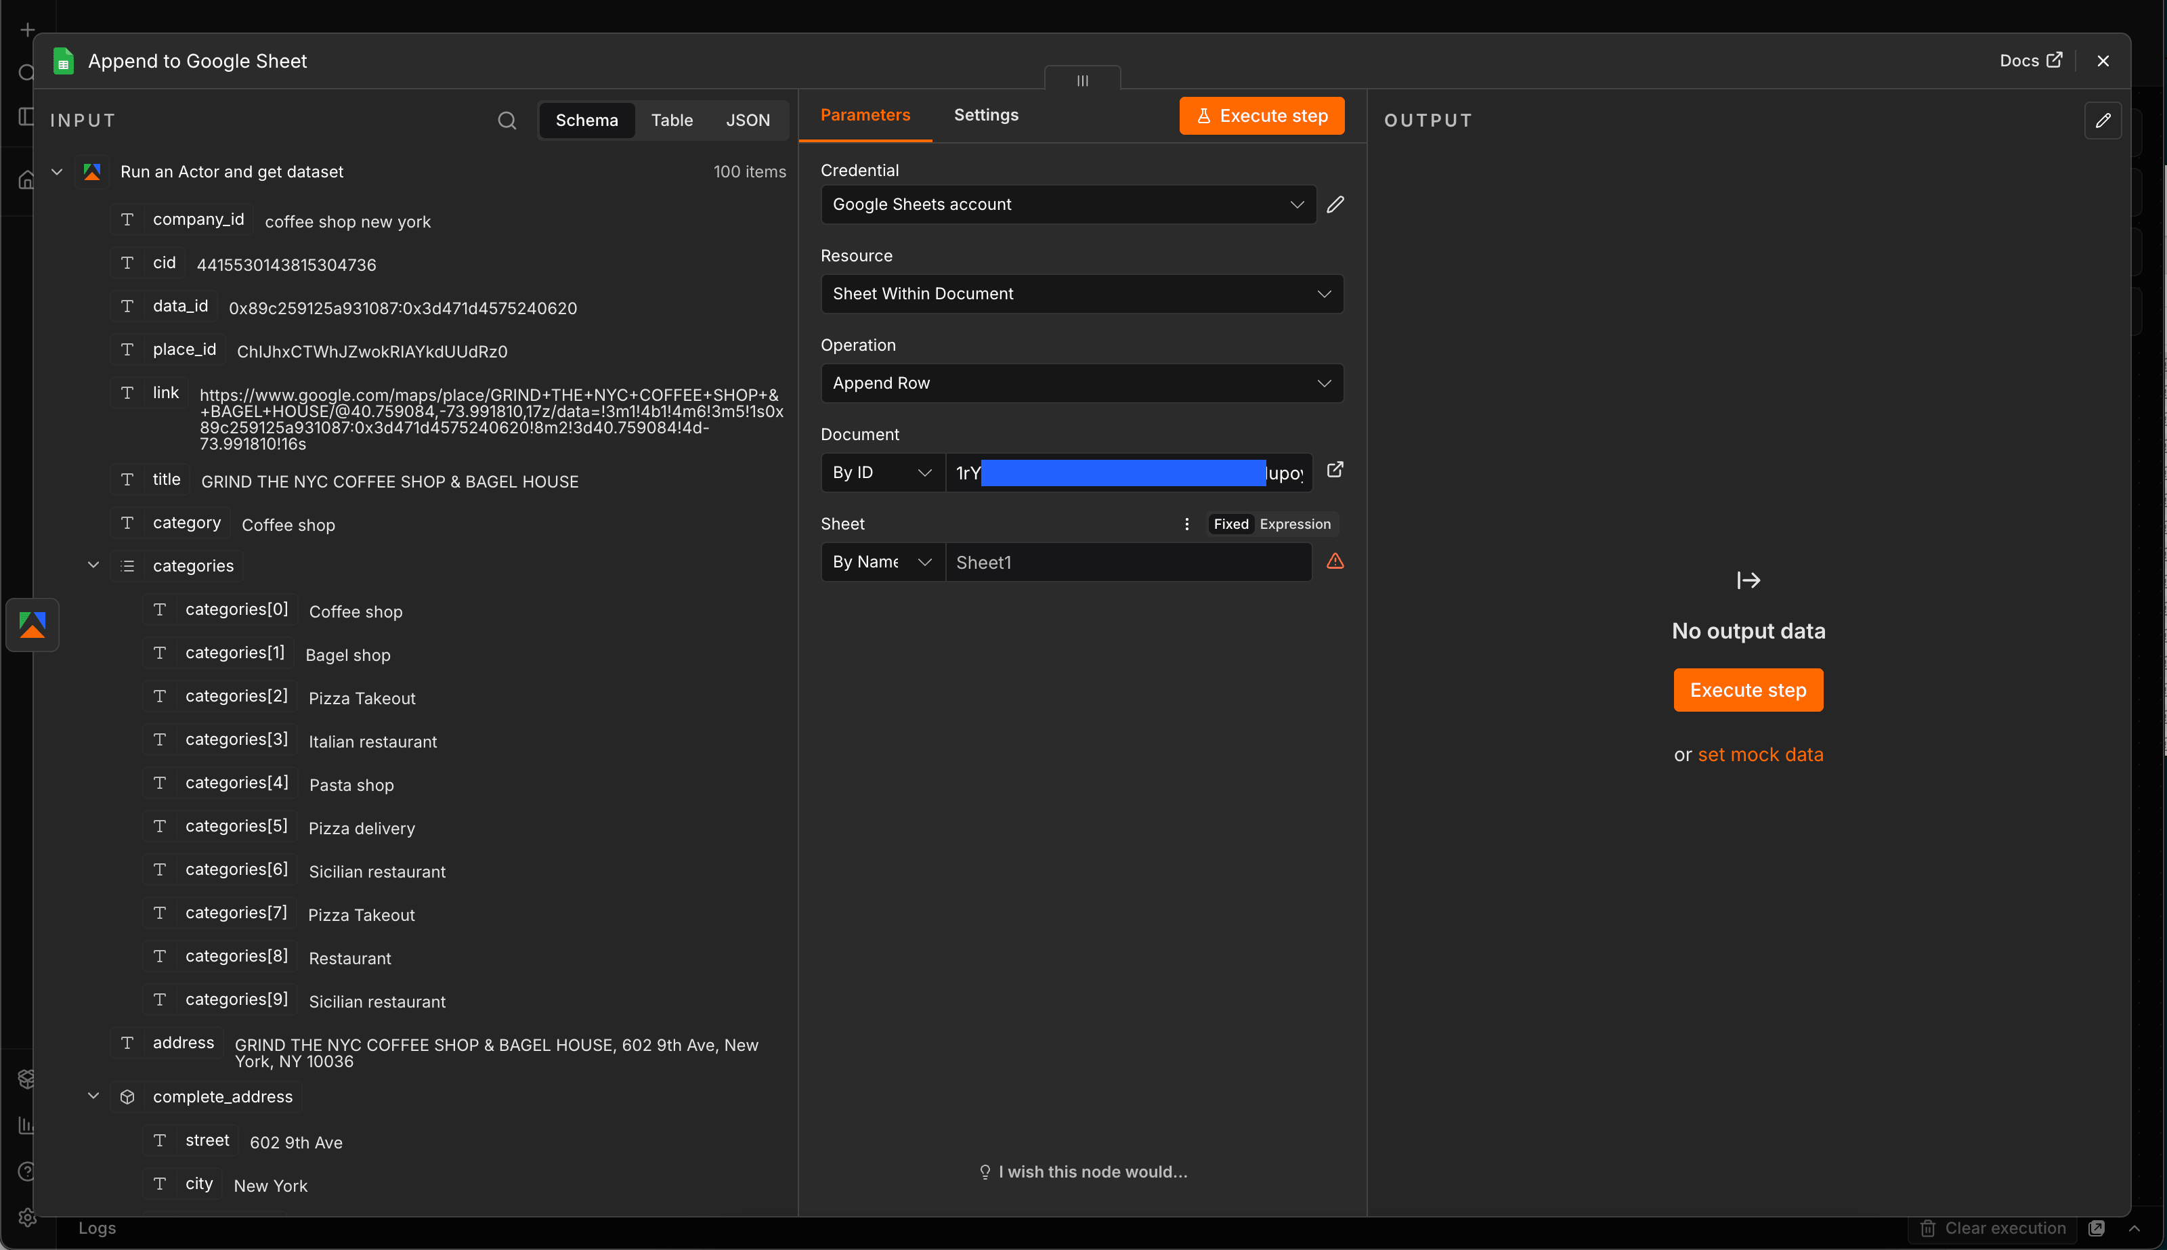Click the warning triangle next to the Sheet field
This screenshot has width=2167, height=1250.
click(x=1335, y=561)
